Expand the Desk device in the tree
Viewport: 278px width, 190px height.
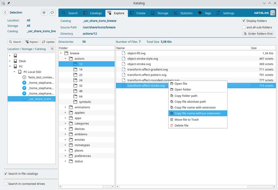[x=10, y=61]
